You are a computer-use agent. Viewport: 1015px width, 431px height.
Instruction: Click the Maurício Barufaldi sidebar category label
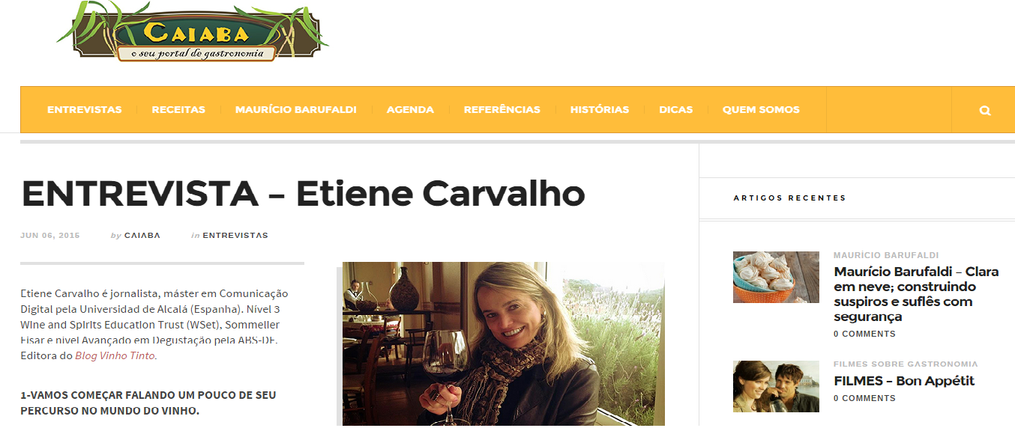(886, 255)
